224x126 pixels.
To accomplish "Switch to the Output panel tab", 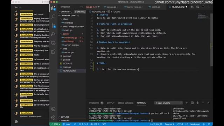I will 111,103.
